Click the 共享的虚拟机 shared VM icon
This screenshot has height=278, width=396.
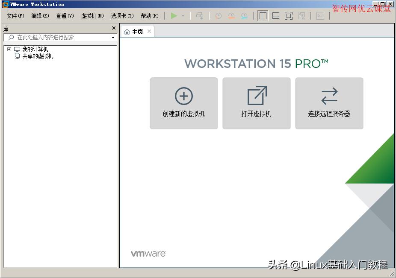tap(17, 56)
